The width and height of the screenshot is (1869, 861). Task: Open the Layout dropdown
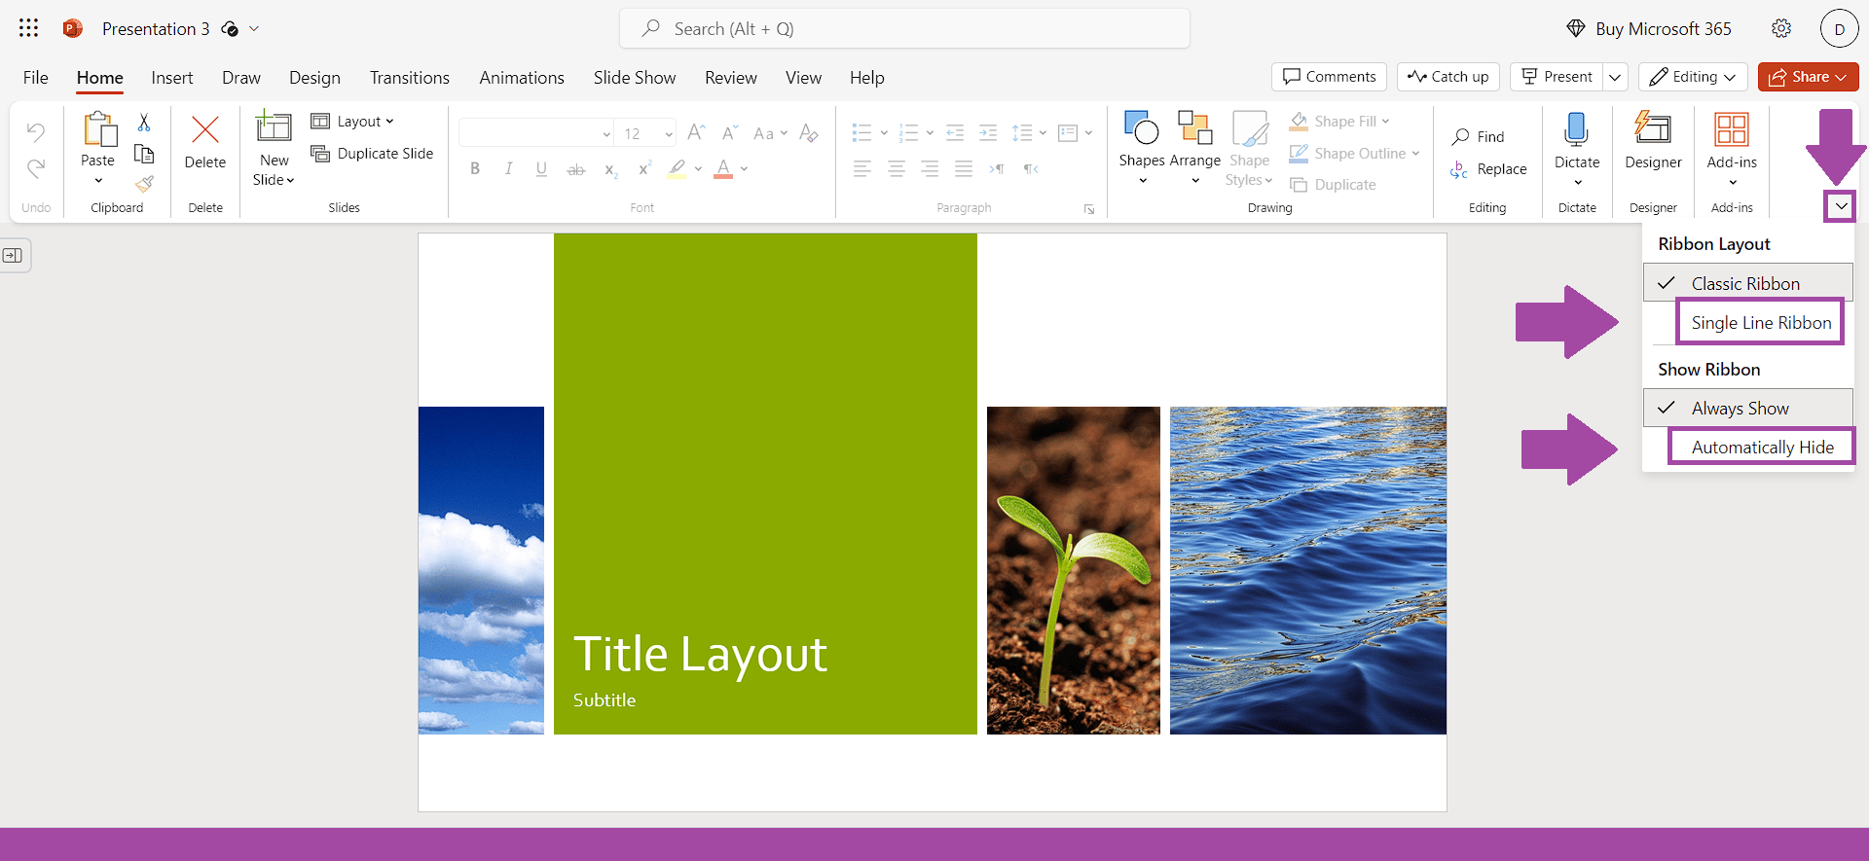(352, 122)
